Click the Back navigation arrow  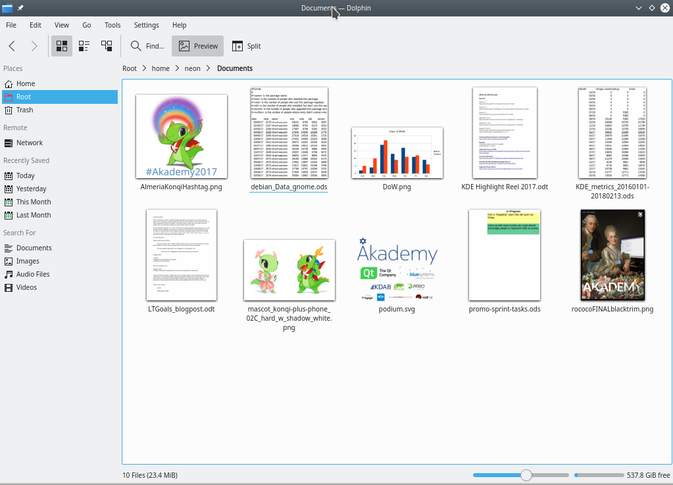coord(12,46)
